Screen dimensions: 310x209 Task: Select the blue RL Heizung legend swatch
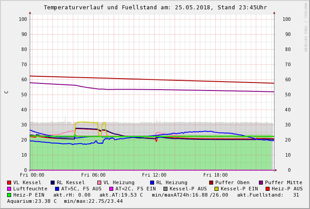click(152, 183)
